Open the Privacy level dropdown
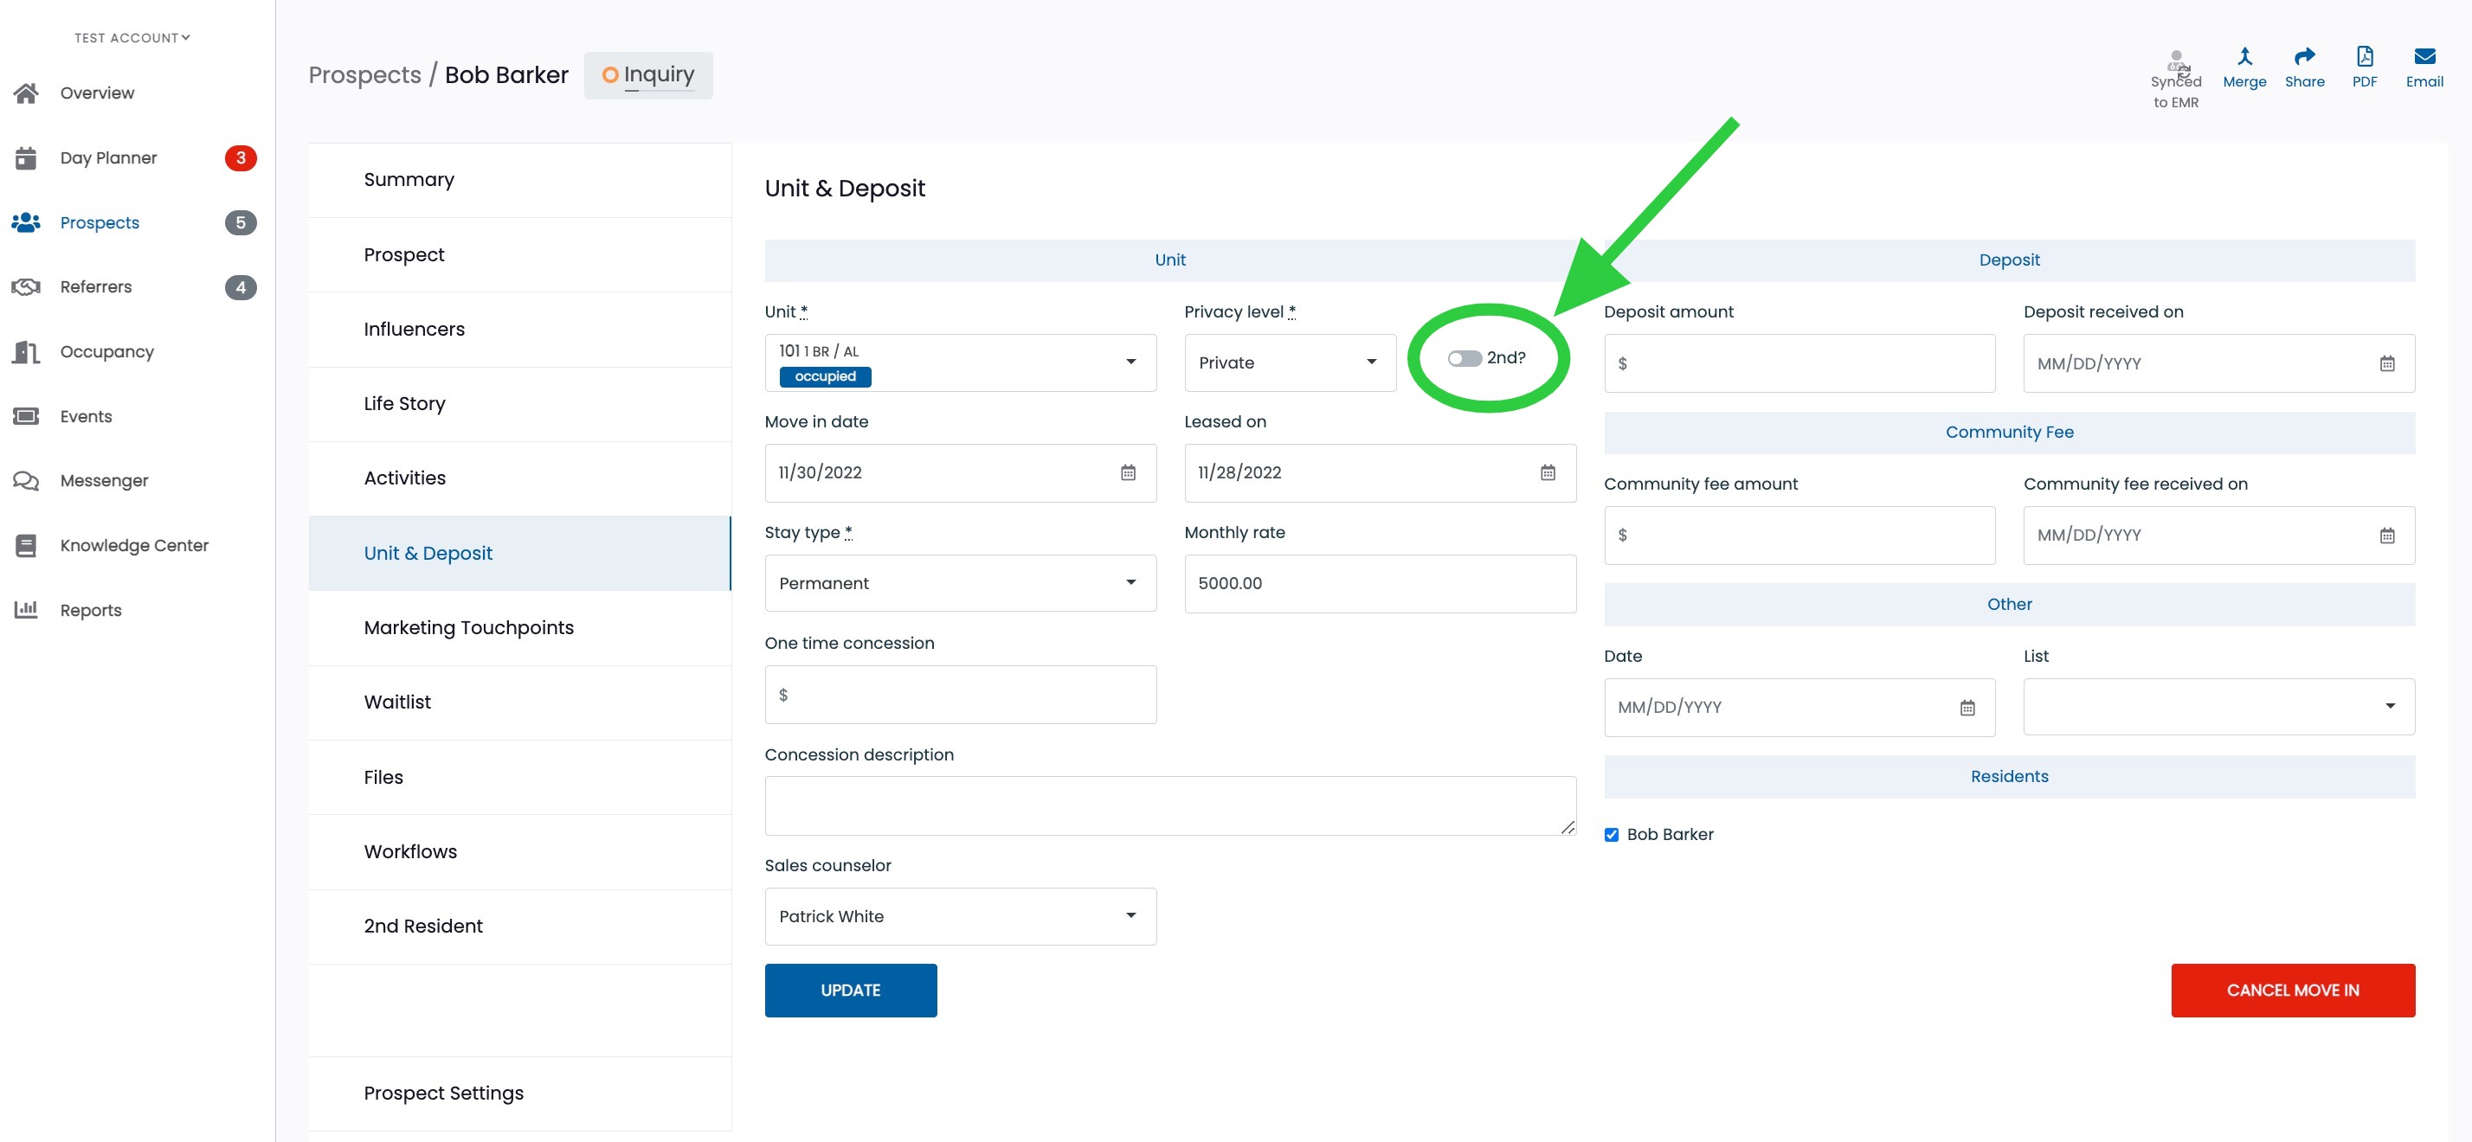This screenshot has width=2472, height=1142. coord(1290,362)
